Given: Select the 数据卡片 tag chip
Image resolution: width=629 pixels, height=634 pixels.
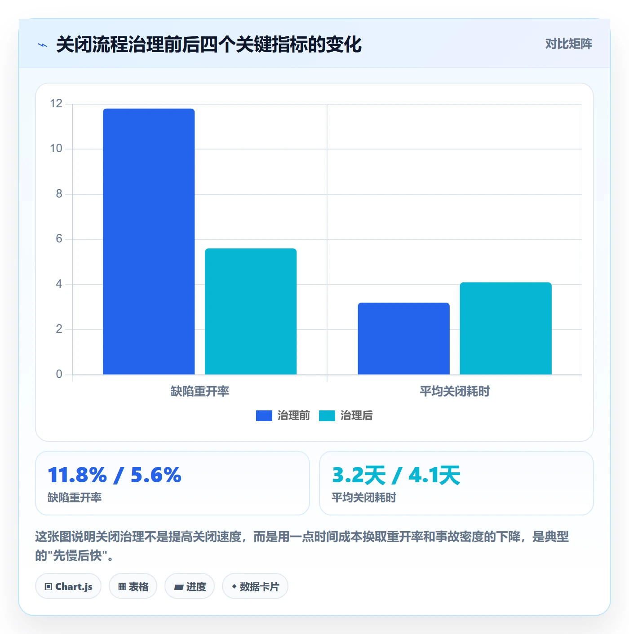Looking at the screenshot, I should (x=255, y=586).
